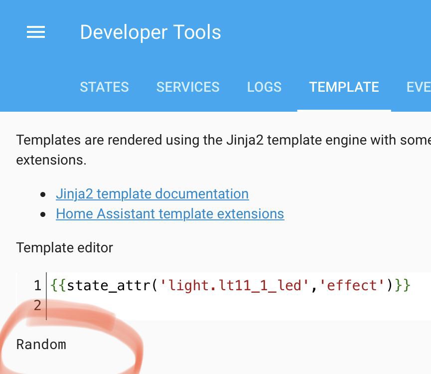This screenshot has width=431, height=374.
Task: Open the partially visible EVENTS tab
Action: click(419, 87)
